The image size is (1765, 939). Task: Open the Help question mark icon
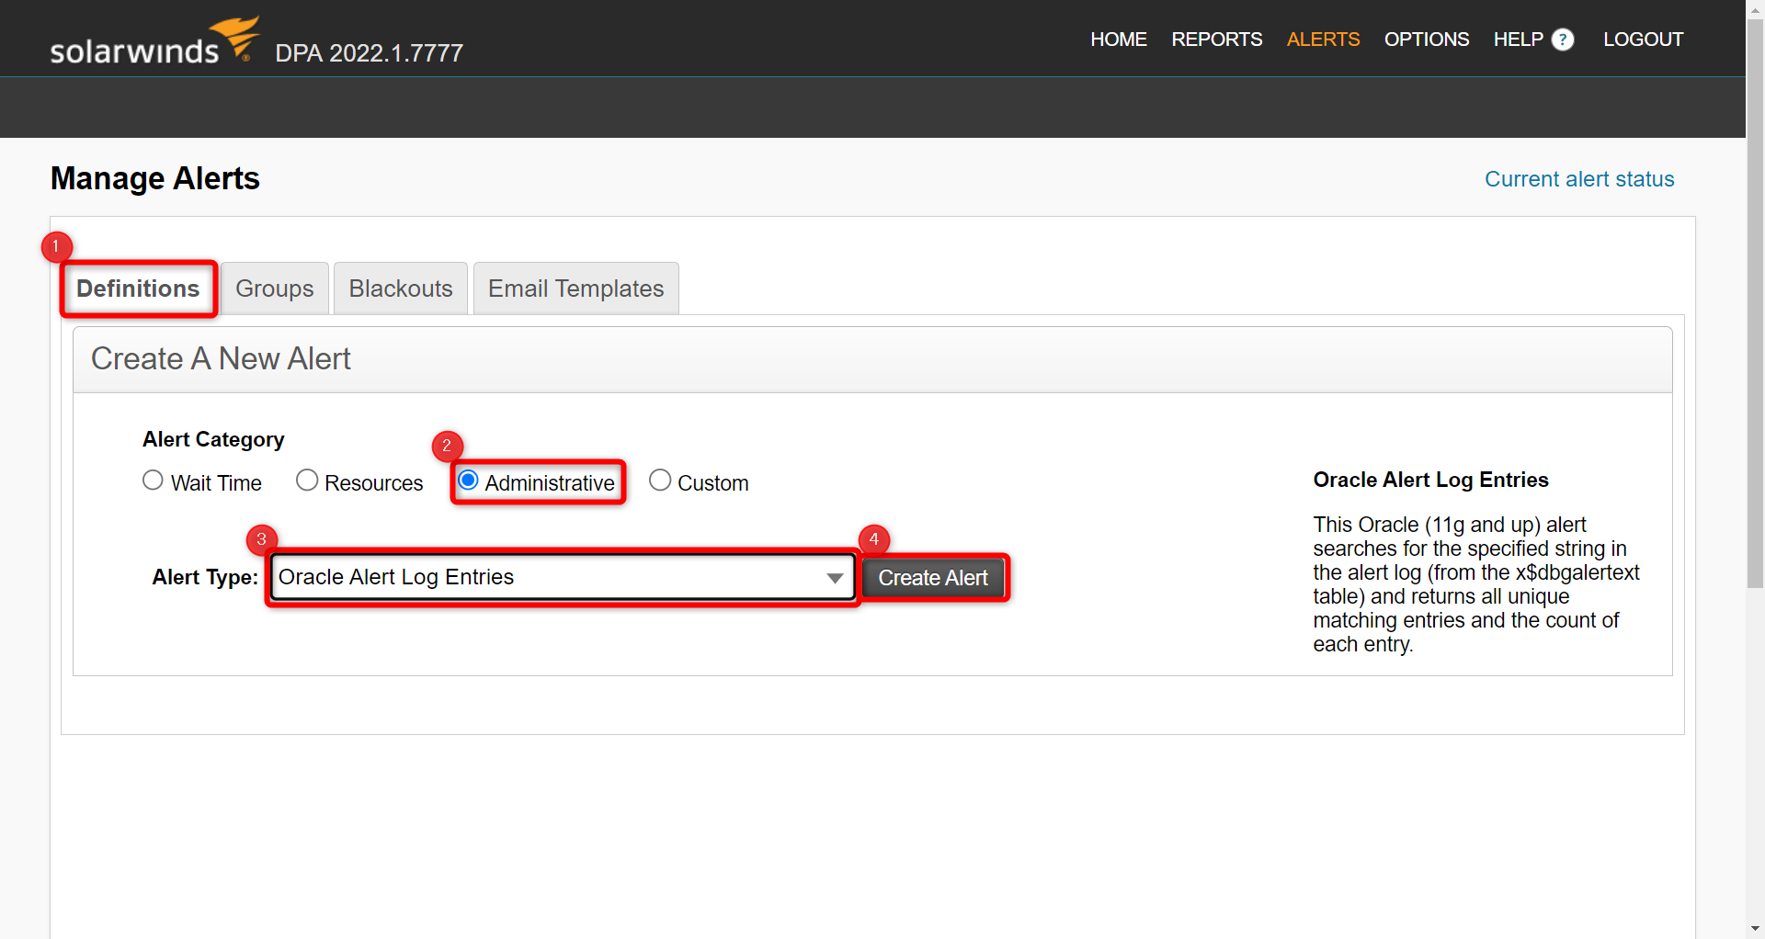click(1563, 40)
